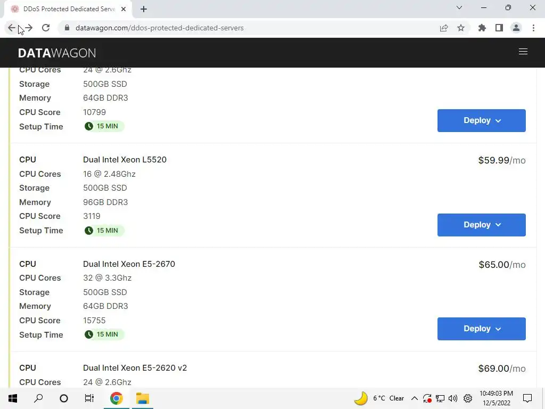The width and height of the screenshot is (545, 409).
Task: Click the Dual Intel Xeon E5-2670 name
Action: click(x=129, y=264)
